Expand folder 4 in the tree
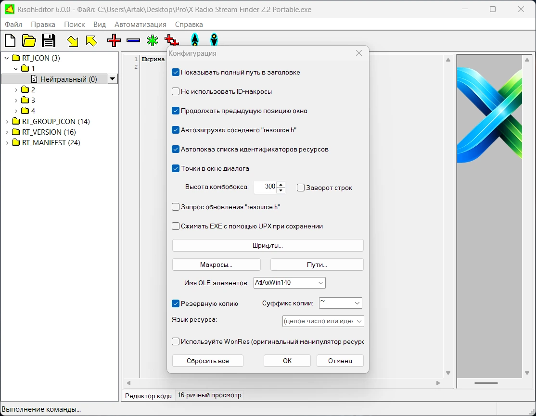536x416 pixels. (x=15, y=111)
